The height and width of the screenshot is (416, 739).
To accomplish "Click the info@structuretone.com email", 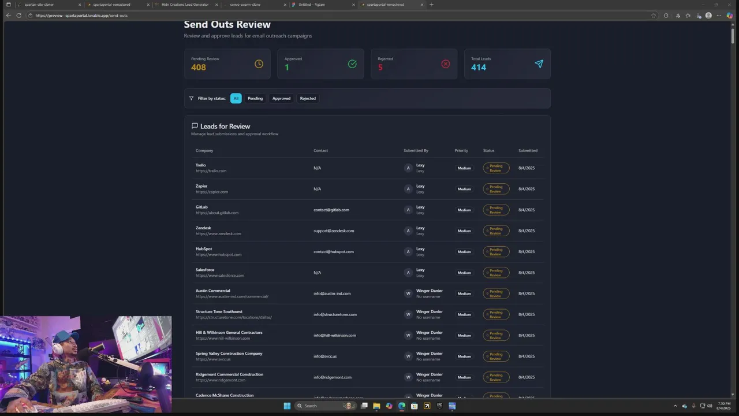I will pos(335,314).
